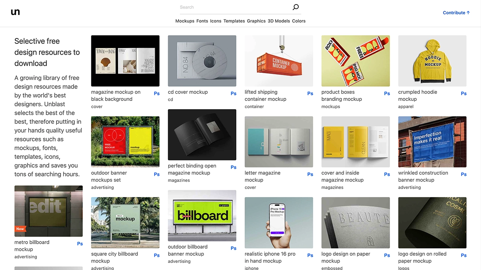Click Ps badge beside crumpled hoodie mockup

[x=464, y=93]
